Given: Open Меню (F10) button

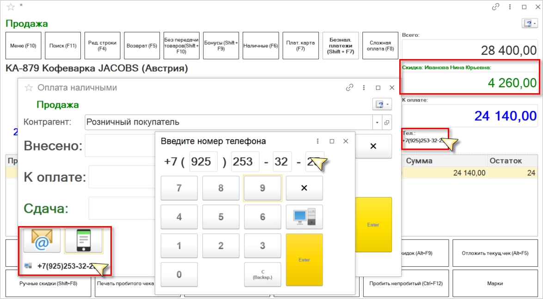Looking at the screenshot, I should click(x=23, y=46).
